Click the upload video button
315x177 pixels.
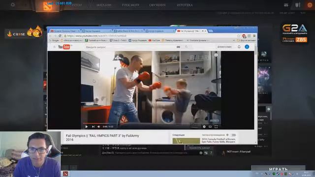[224, 47]
